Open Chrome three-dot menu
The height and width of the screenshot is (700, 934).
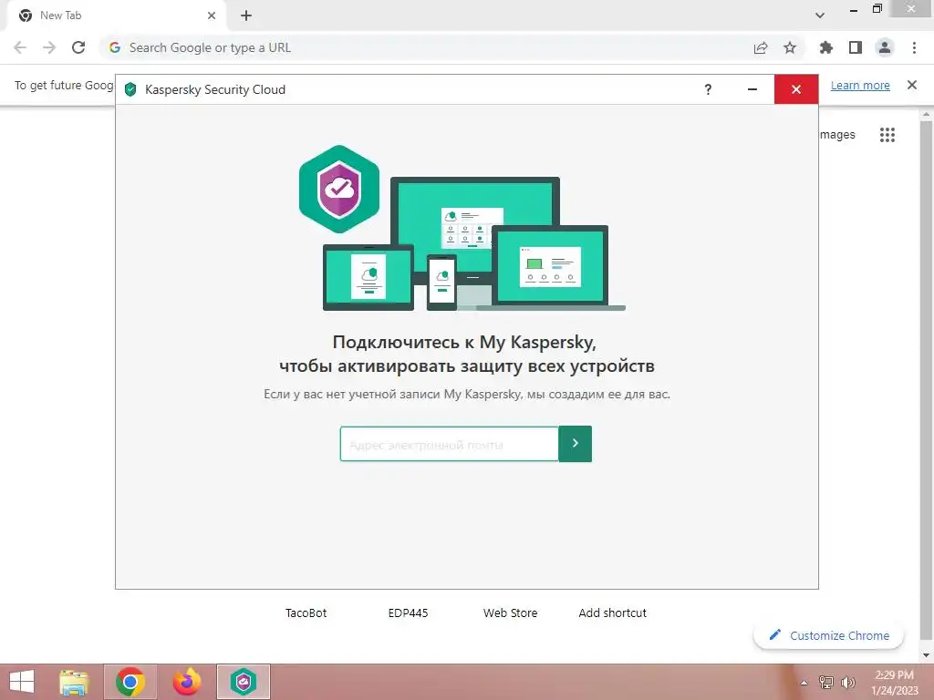pos(914,47)
